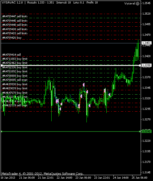Click the 1.3451 current price label
153x181 pixels.
pyautogui.click(x=147, y=43)
